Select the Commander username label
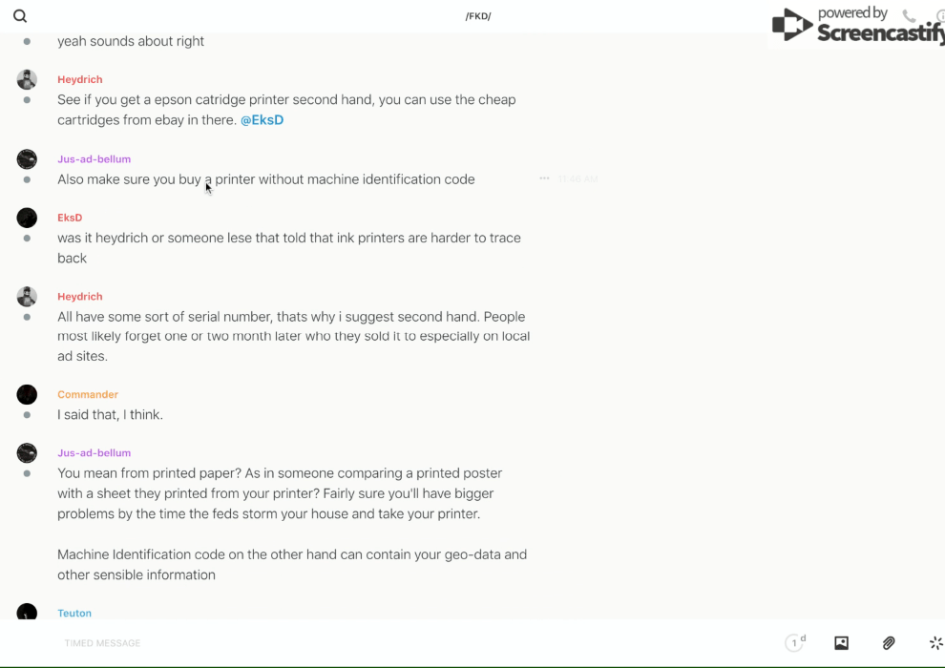This screenshot has height=668, width=945. pos(88,394)
